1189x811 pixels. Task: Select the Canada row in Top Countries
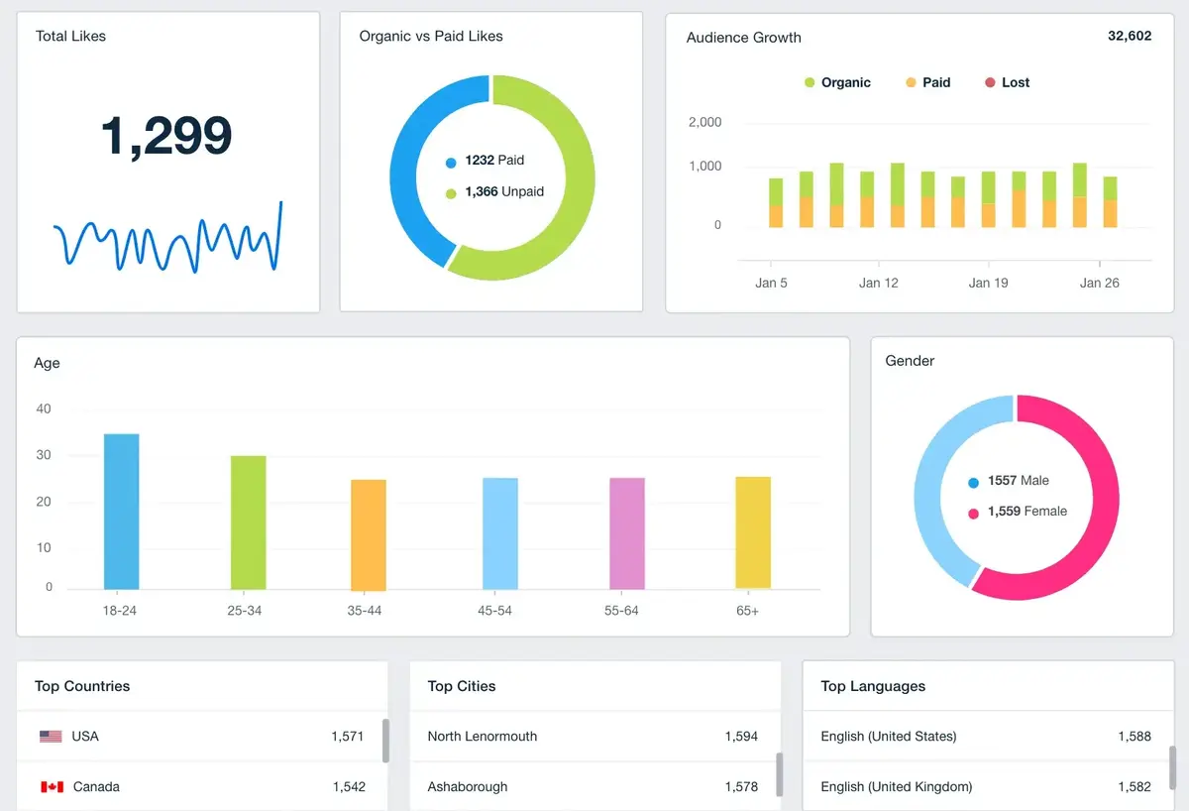[x=201, y=787]
